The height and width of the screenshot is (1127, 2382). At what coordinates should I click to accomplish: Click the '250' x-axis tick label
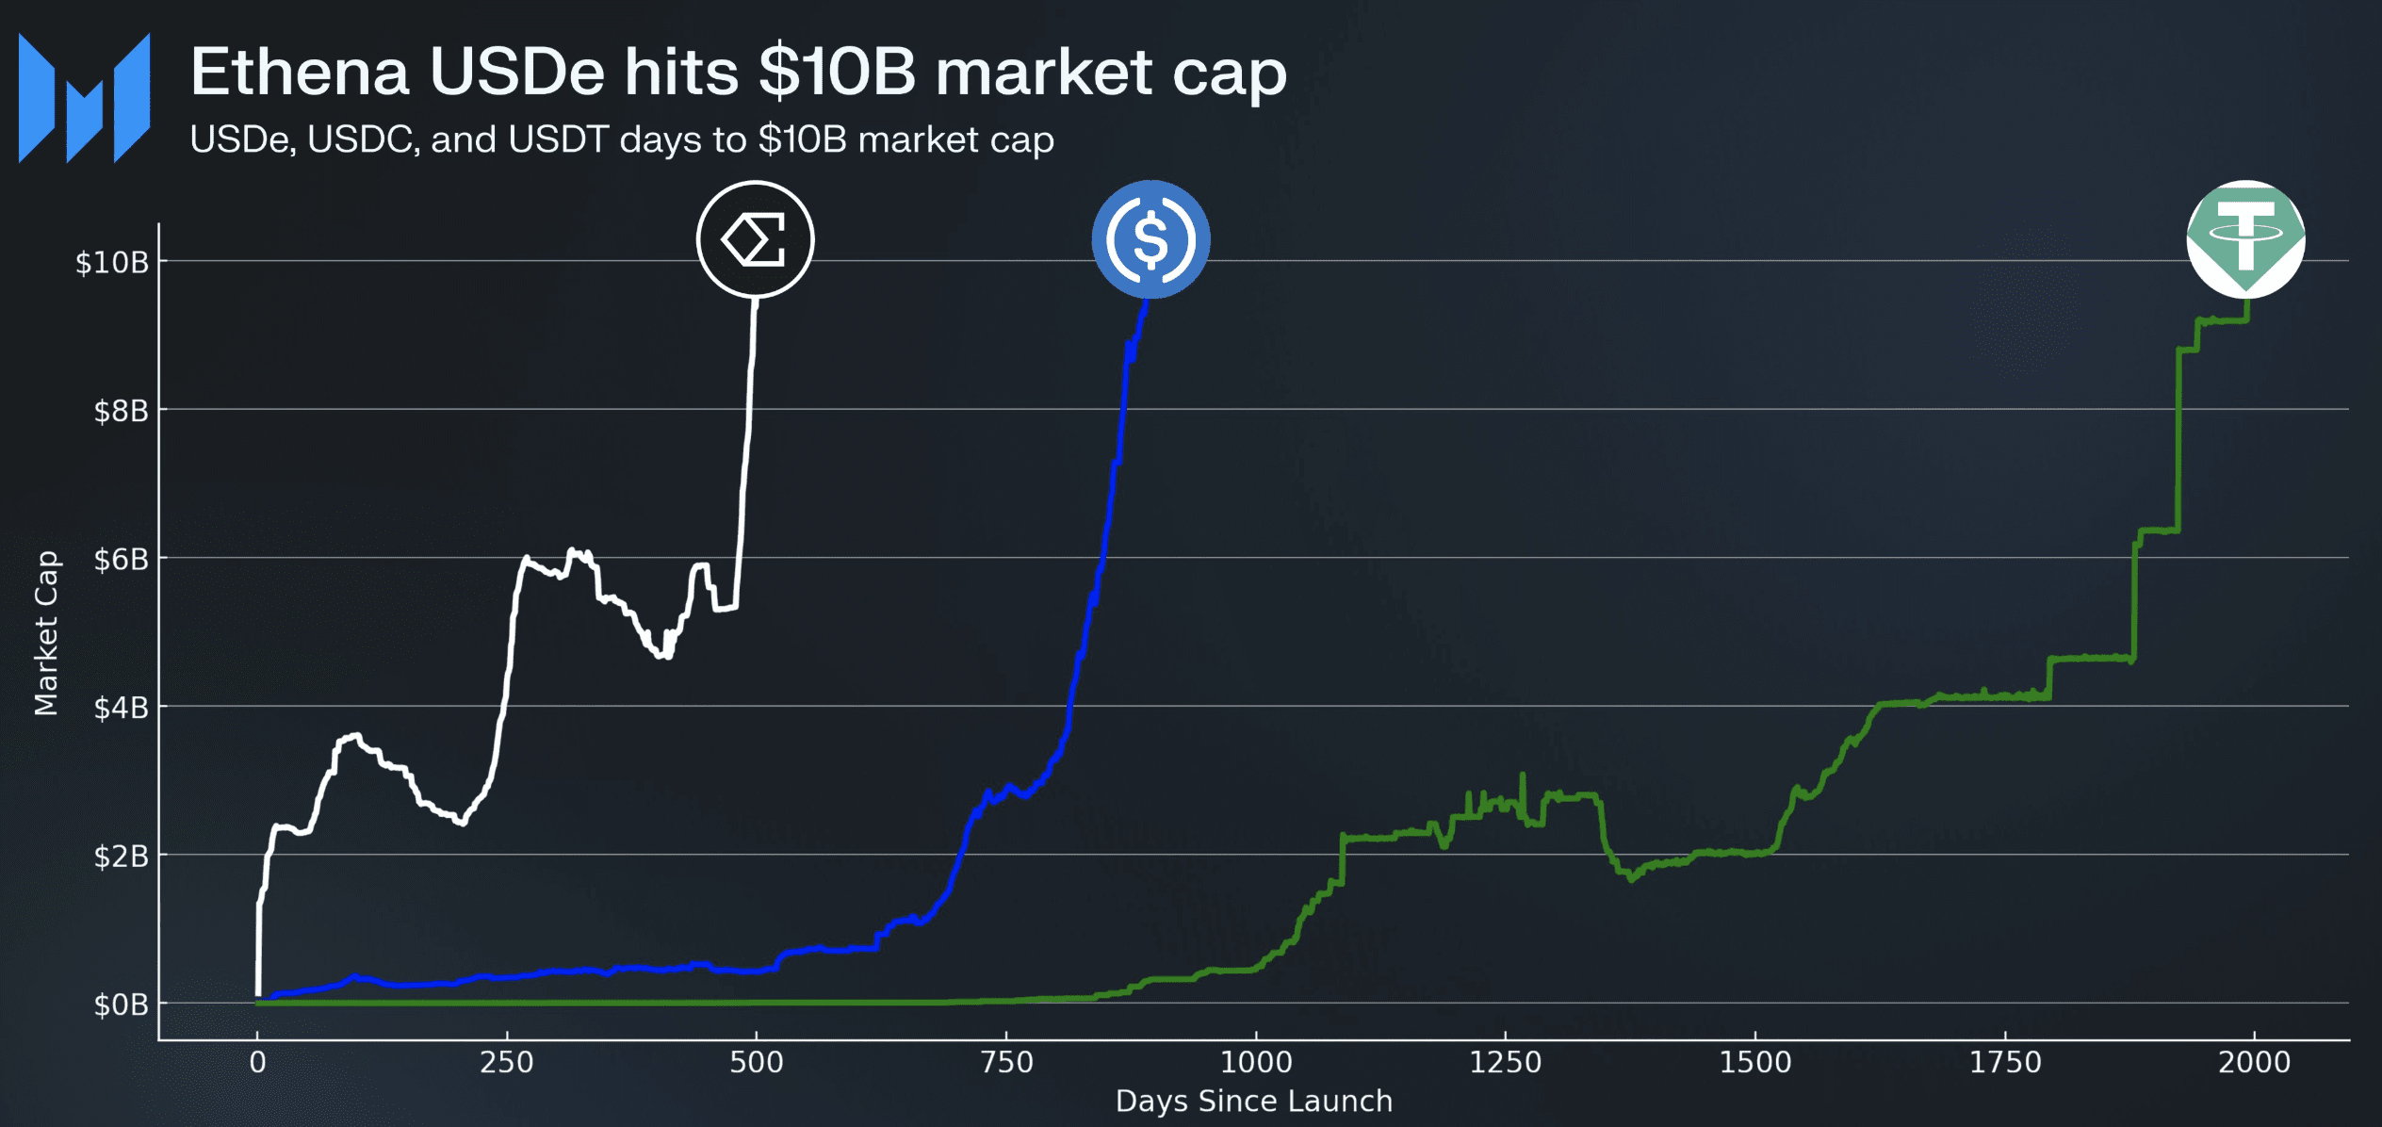pyautogui.click(x=507, y=1063)
